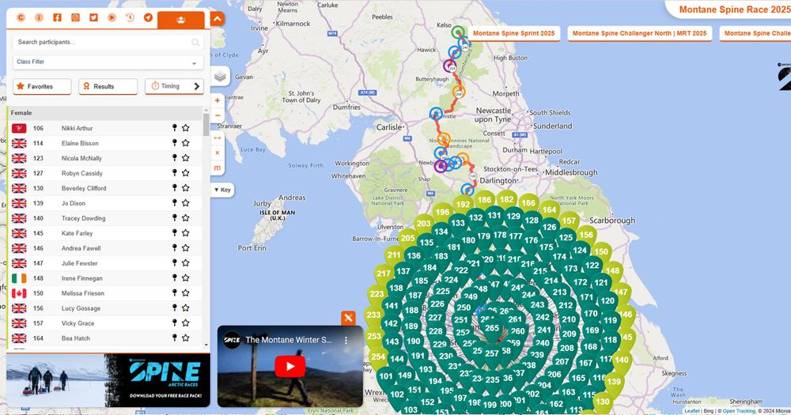791x415 pixels.
Task: Switch to Montane Spine Challenger North MRT tab
Action: click(640, 33)
